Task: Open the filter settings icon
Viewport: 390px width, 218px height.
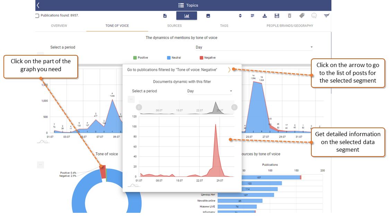Action: tap(326, 16)
